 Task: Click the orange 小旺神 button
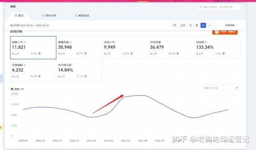point(225,32)
